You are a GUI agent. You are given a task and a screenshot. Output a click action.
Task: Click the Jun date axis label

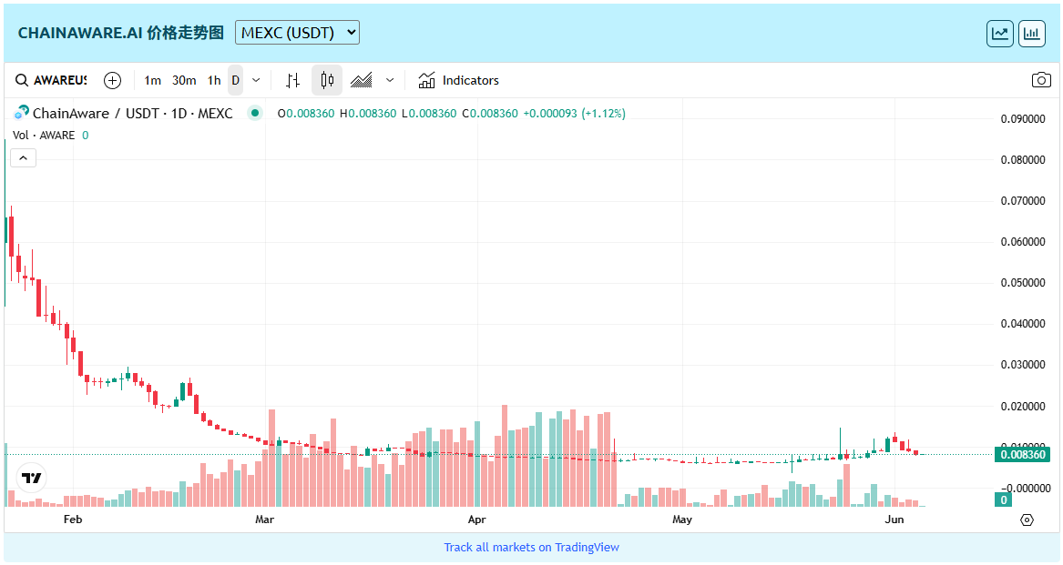tap(894, 520)
